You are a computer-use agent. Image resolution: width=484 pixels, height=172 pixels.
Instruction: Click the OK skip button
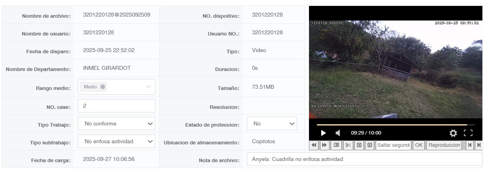point(419,145)
